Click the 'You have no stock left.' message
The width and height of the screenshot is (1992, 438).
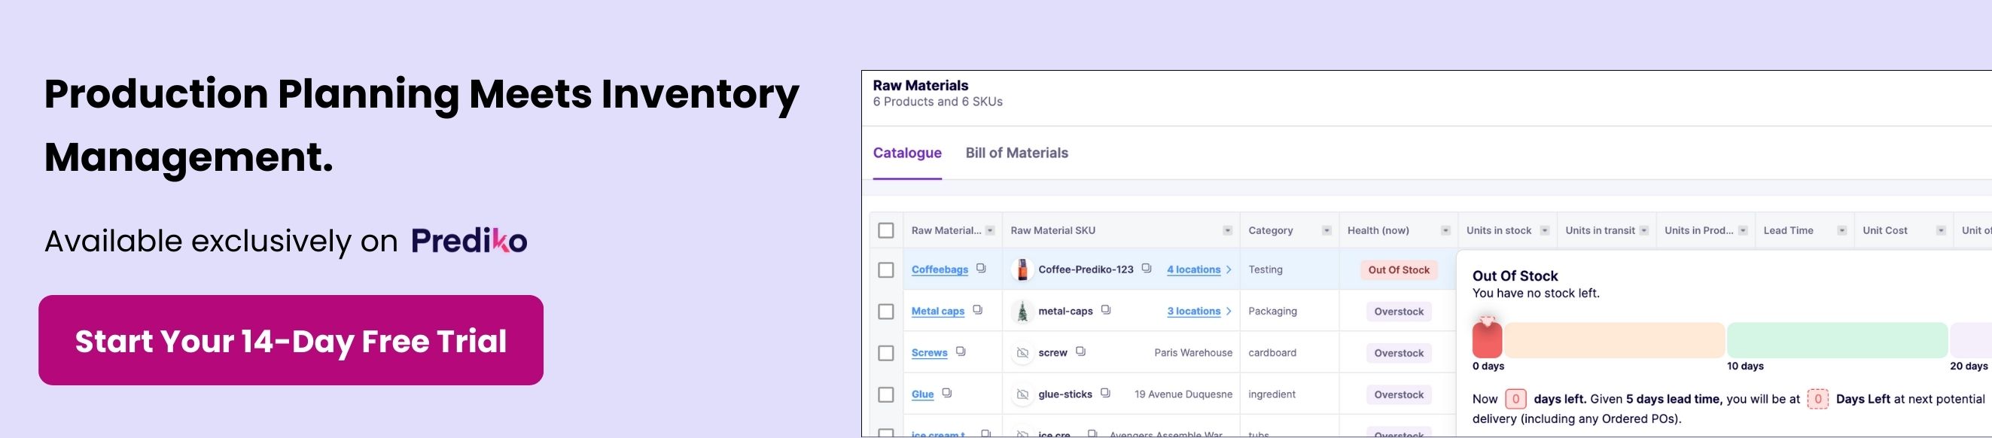1536,294
